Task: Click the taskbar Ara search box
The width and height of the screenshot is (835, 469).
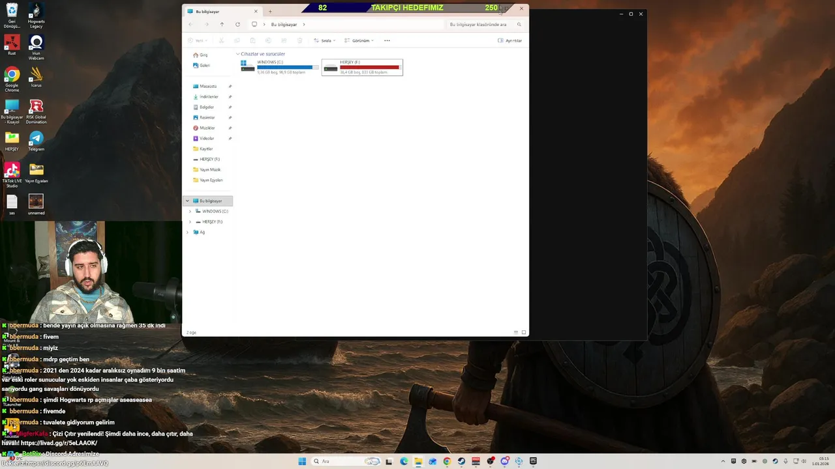Action: (x=346, y=461)
